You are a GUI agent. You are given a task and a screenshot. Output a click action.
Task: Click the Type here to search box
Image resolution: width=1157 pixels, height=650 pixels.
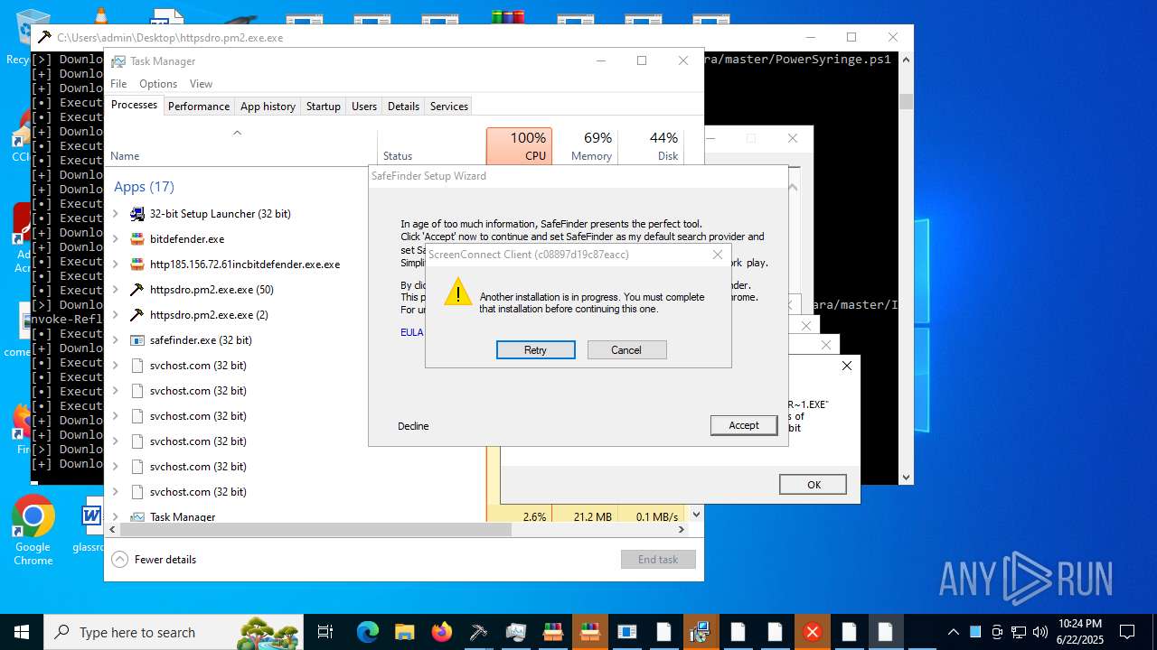(174, 632)
